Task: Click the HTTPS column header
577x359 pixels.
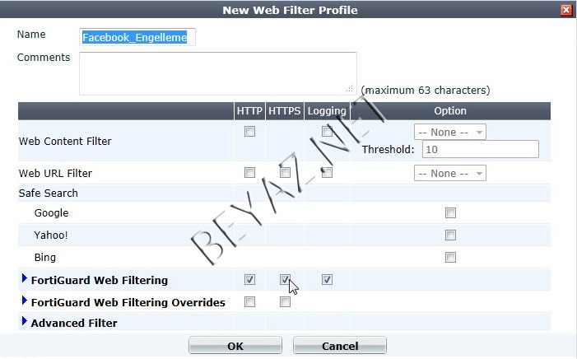Action: [x=285, y=111]
